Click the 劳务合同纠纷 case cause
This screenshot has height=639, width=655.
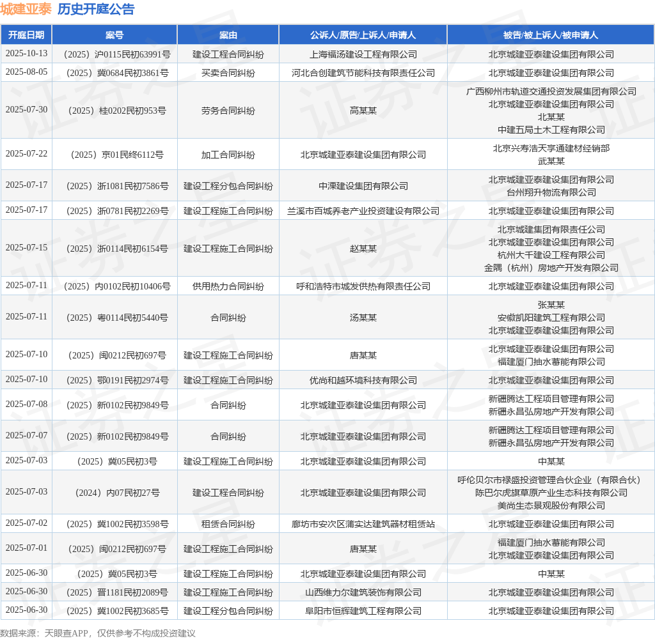pos(228,111)
